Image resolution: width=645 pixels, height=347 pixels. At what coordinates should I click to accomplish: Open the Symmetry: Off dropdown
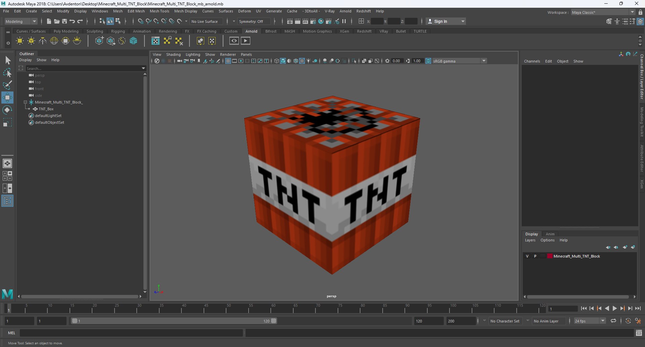click(254, 21)
